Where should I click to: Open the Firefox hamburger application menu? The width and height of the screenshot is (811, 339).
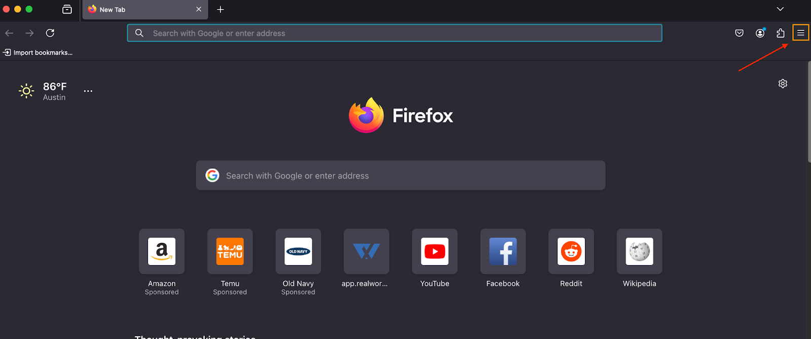coord(801,33)
